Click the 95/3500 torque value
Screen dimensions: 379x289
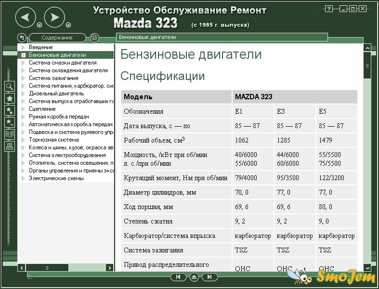click(288, 178)
